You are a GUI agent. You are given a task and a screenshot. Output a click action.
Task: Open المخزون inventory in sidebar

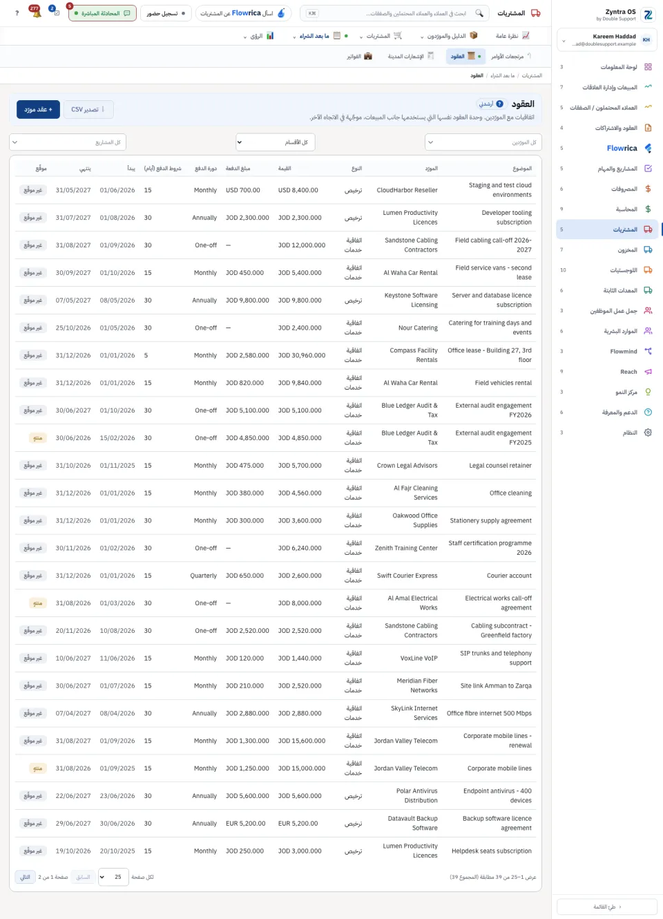[x=607, y=249]
